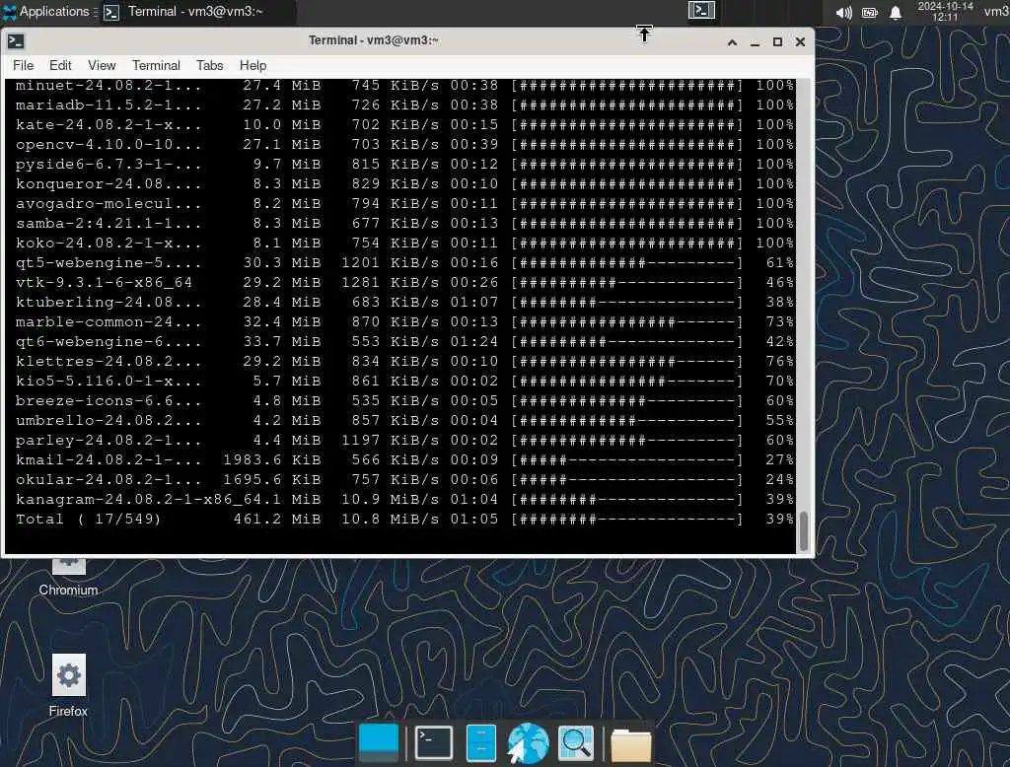The height and width of the screenshot is (767, 1010).
Task: Open Application Finder magnifier in dock
Action: (576, 742)
